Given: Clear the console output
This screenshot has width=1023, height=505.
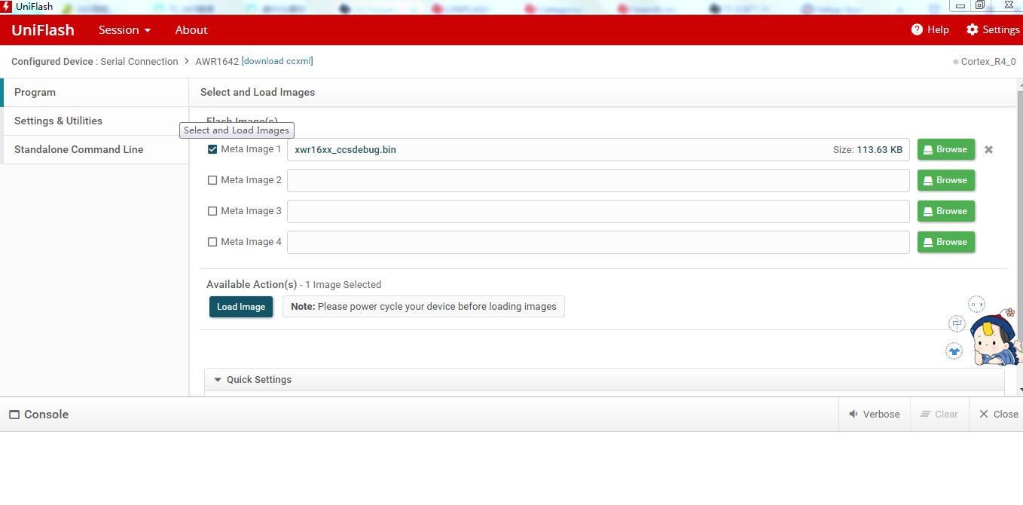Looking at the screenshot, I should pyautogui.click(x=939, y=414).
